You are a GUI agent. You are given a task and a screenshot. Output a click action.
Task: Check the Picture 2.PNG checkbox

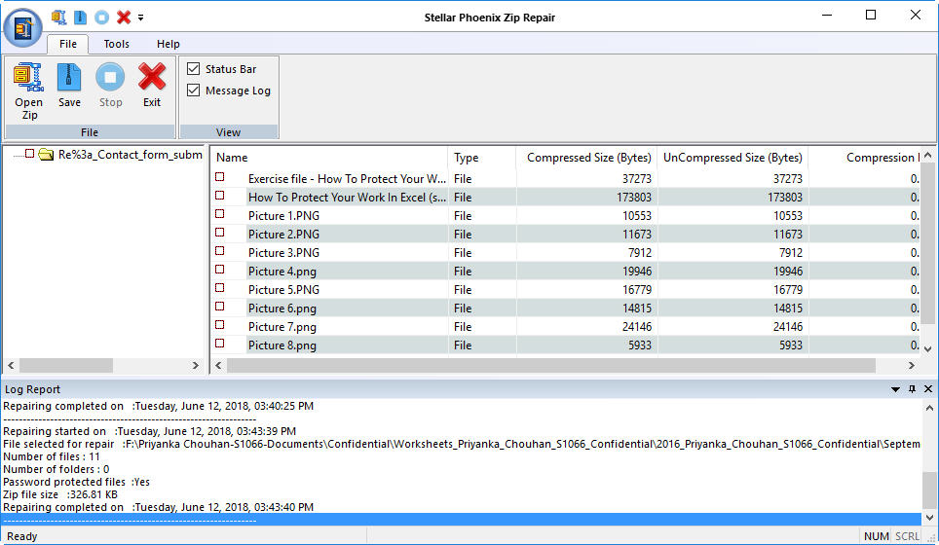point(220,233)
